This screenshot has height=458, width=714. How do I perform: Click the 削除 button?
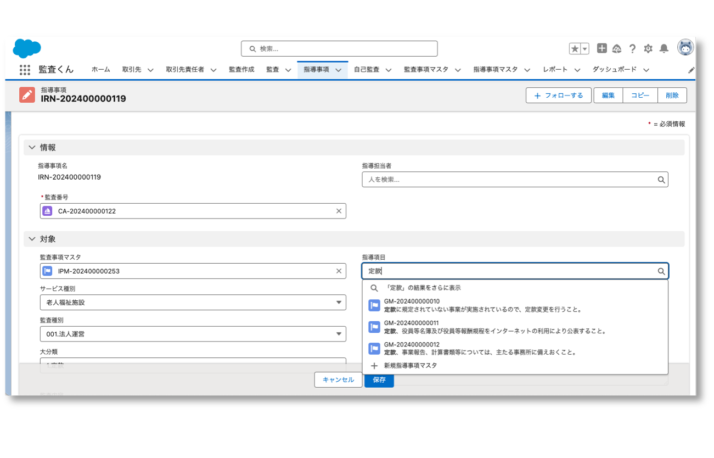[672, 95]
